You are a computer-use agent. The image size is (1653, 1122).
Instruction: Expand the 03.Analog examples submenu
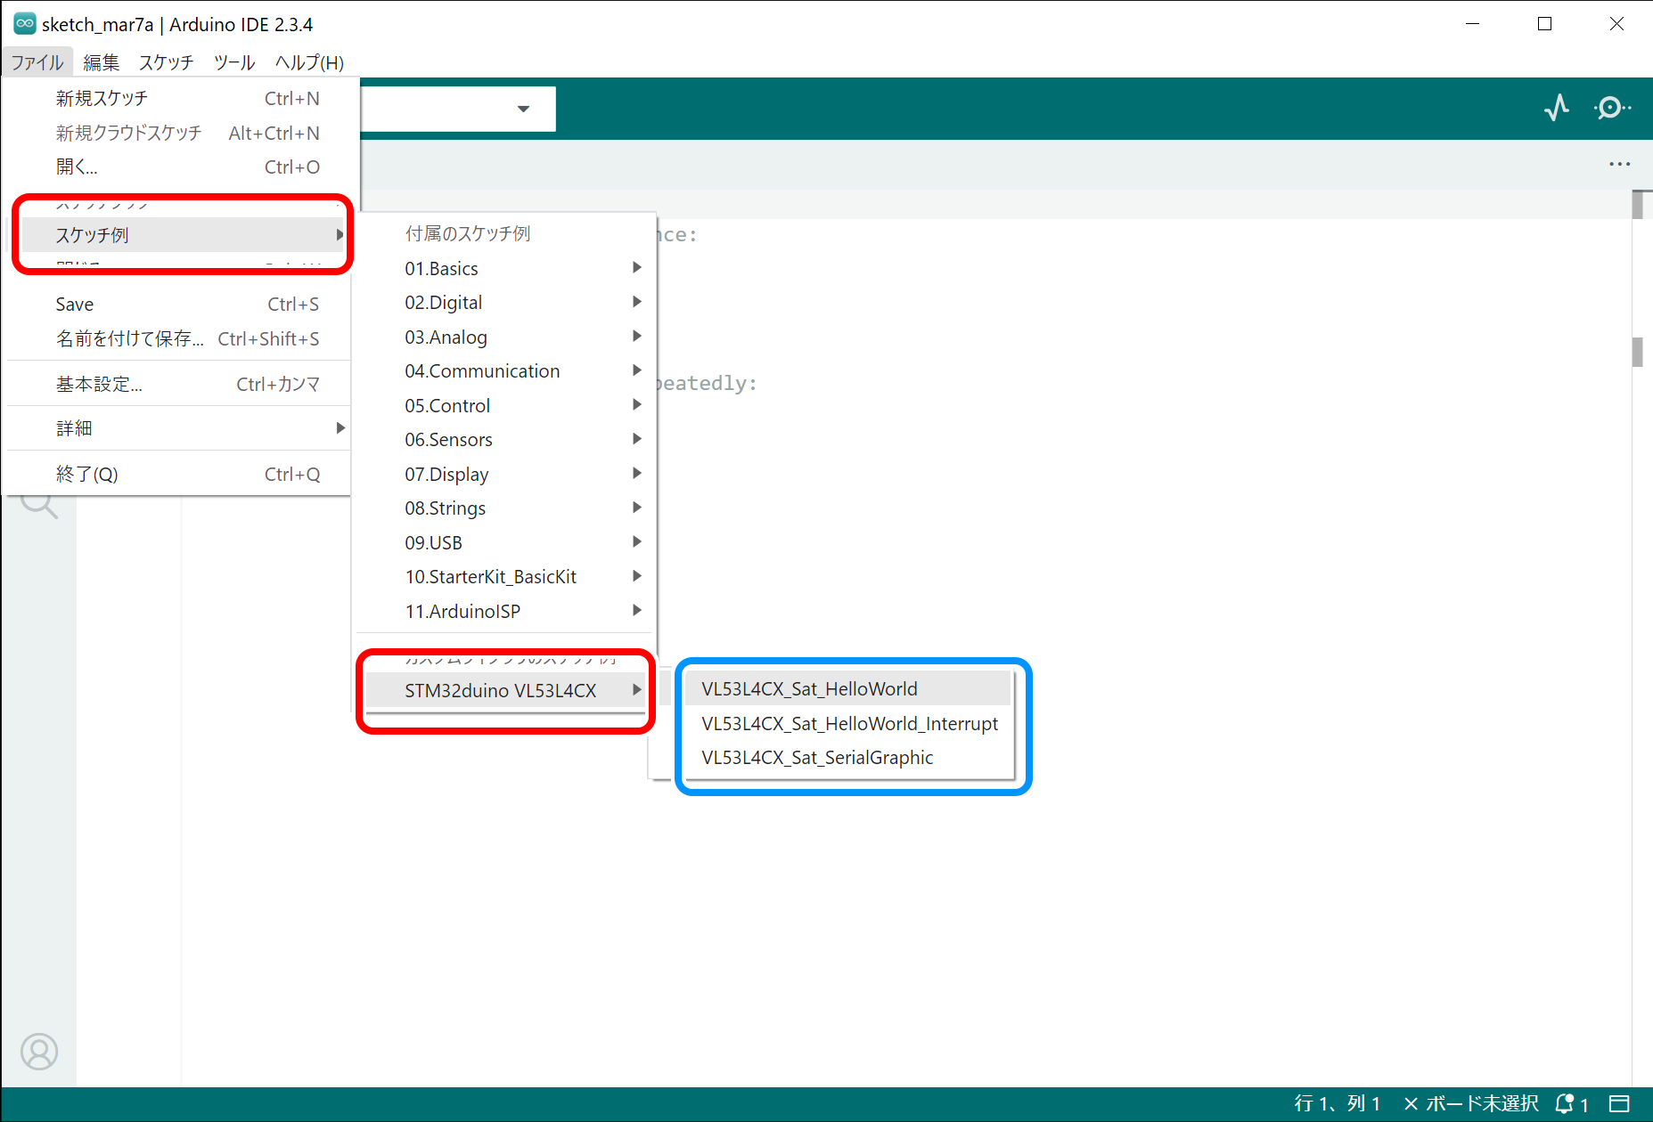[x=506, y=337]
